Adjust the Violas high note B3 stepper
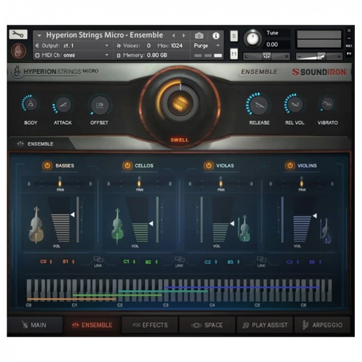The image size is (362, 362). (238, 262)
